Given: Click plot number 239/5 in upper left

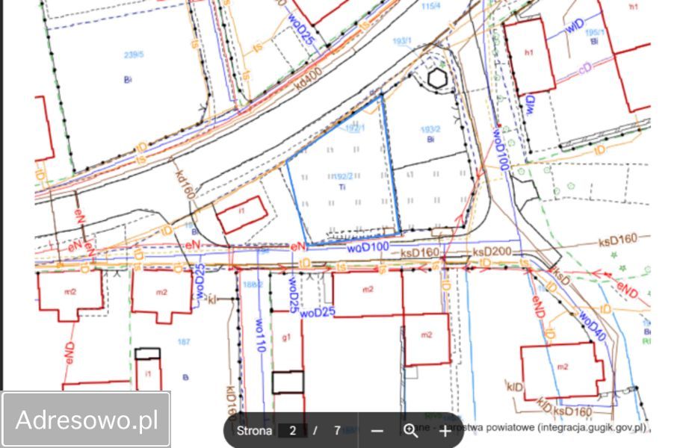Looking at the screenshot, I should click(134, 55).
